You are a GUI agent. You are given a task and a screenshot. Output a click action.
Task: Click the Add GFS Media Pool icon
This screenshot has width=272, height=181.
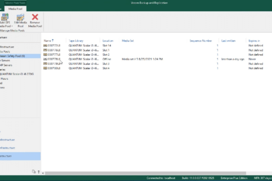pos(5,17)
